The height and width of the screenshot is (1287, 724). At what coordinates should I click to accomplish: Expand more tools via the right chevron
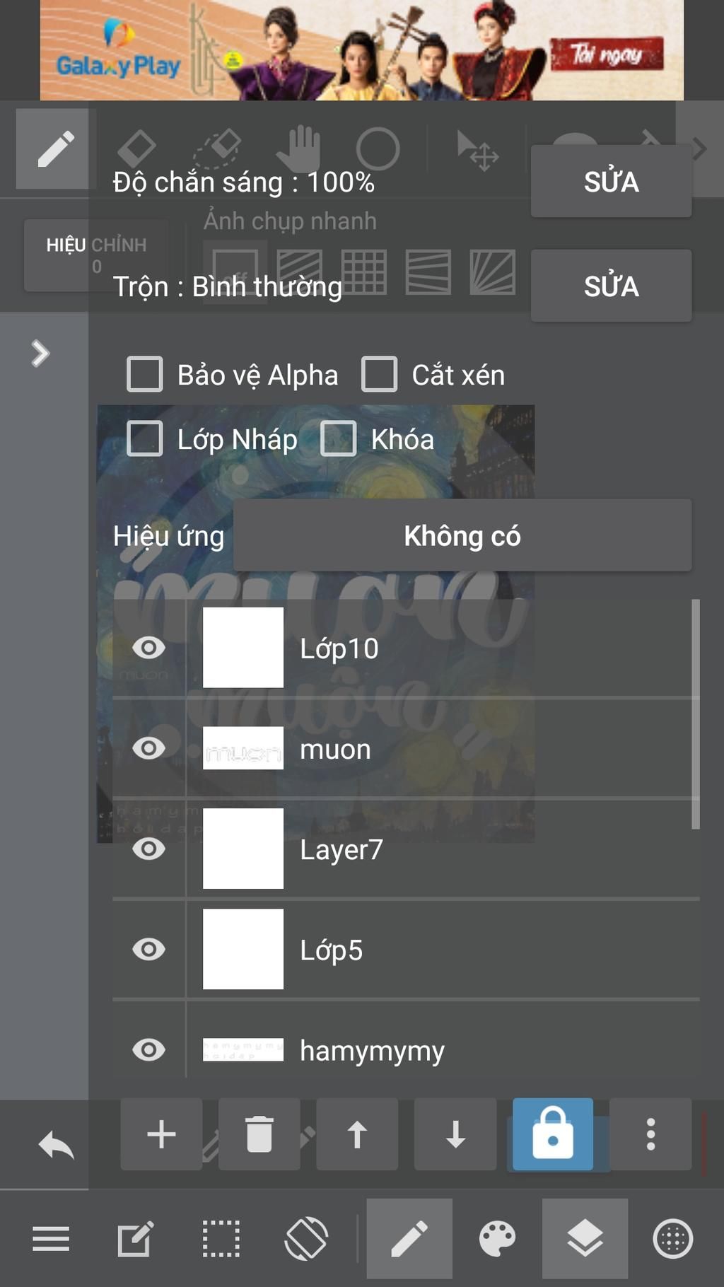pyautogui.click(x=701, y=148)
